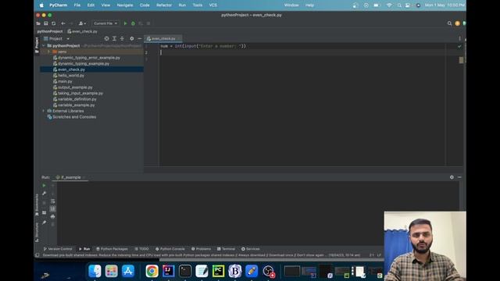The image size is (500, 281).
Task: Open TODO tool window
Action: 141,249
